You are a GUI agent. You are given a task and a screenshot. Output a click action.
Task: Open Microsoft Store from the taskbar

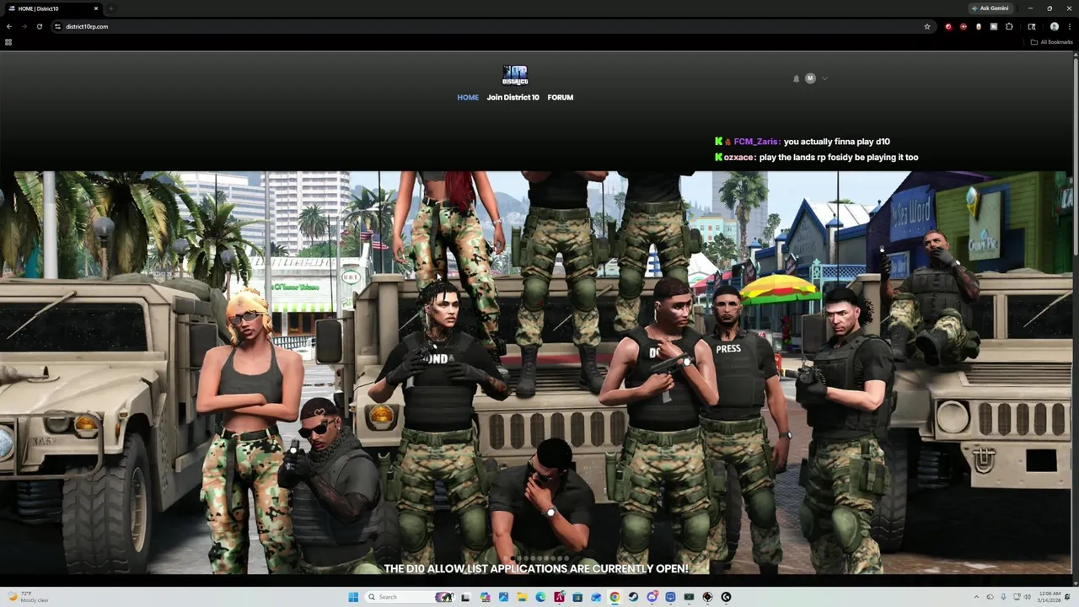click(577, 597)
